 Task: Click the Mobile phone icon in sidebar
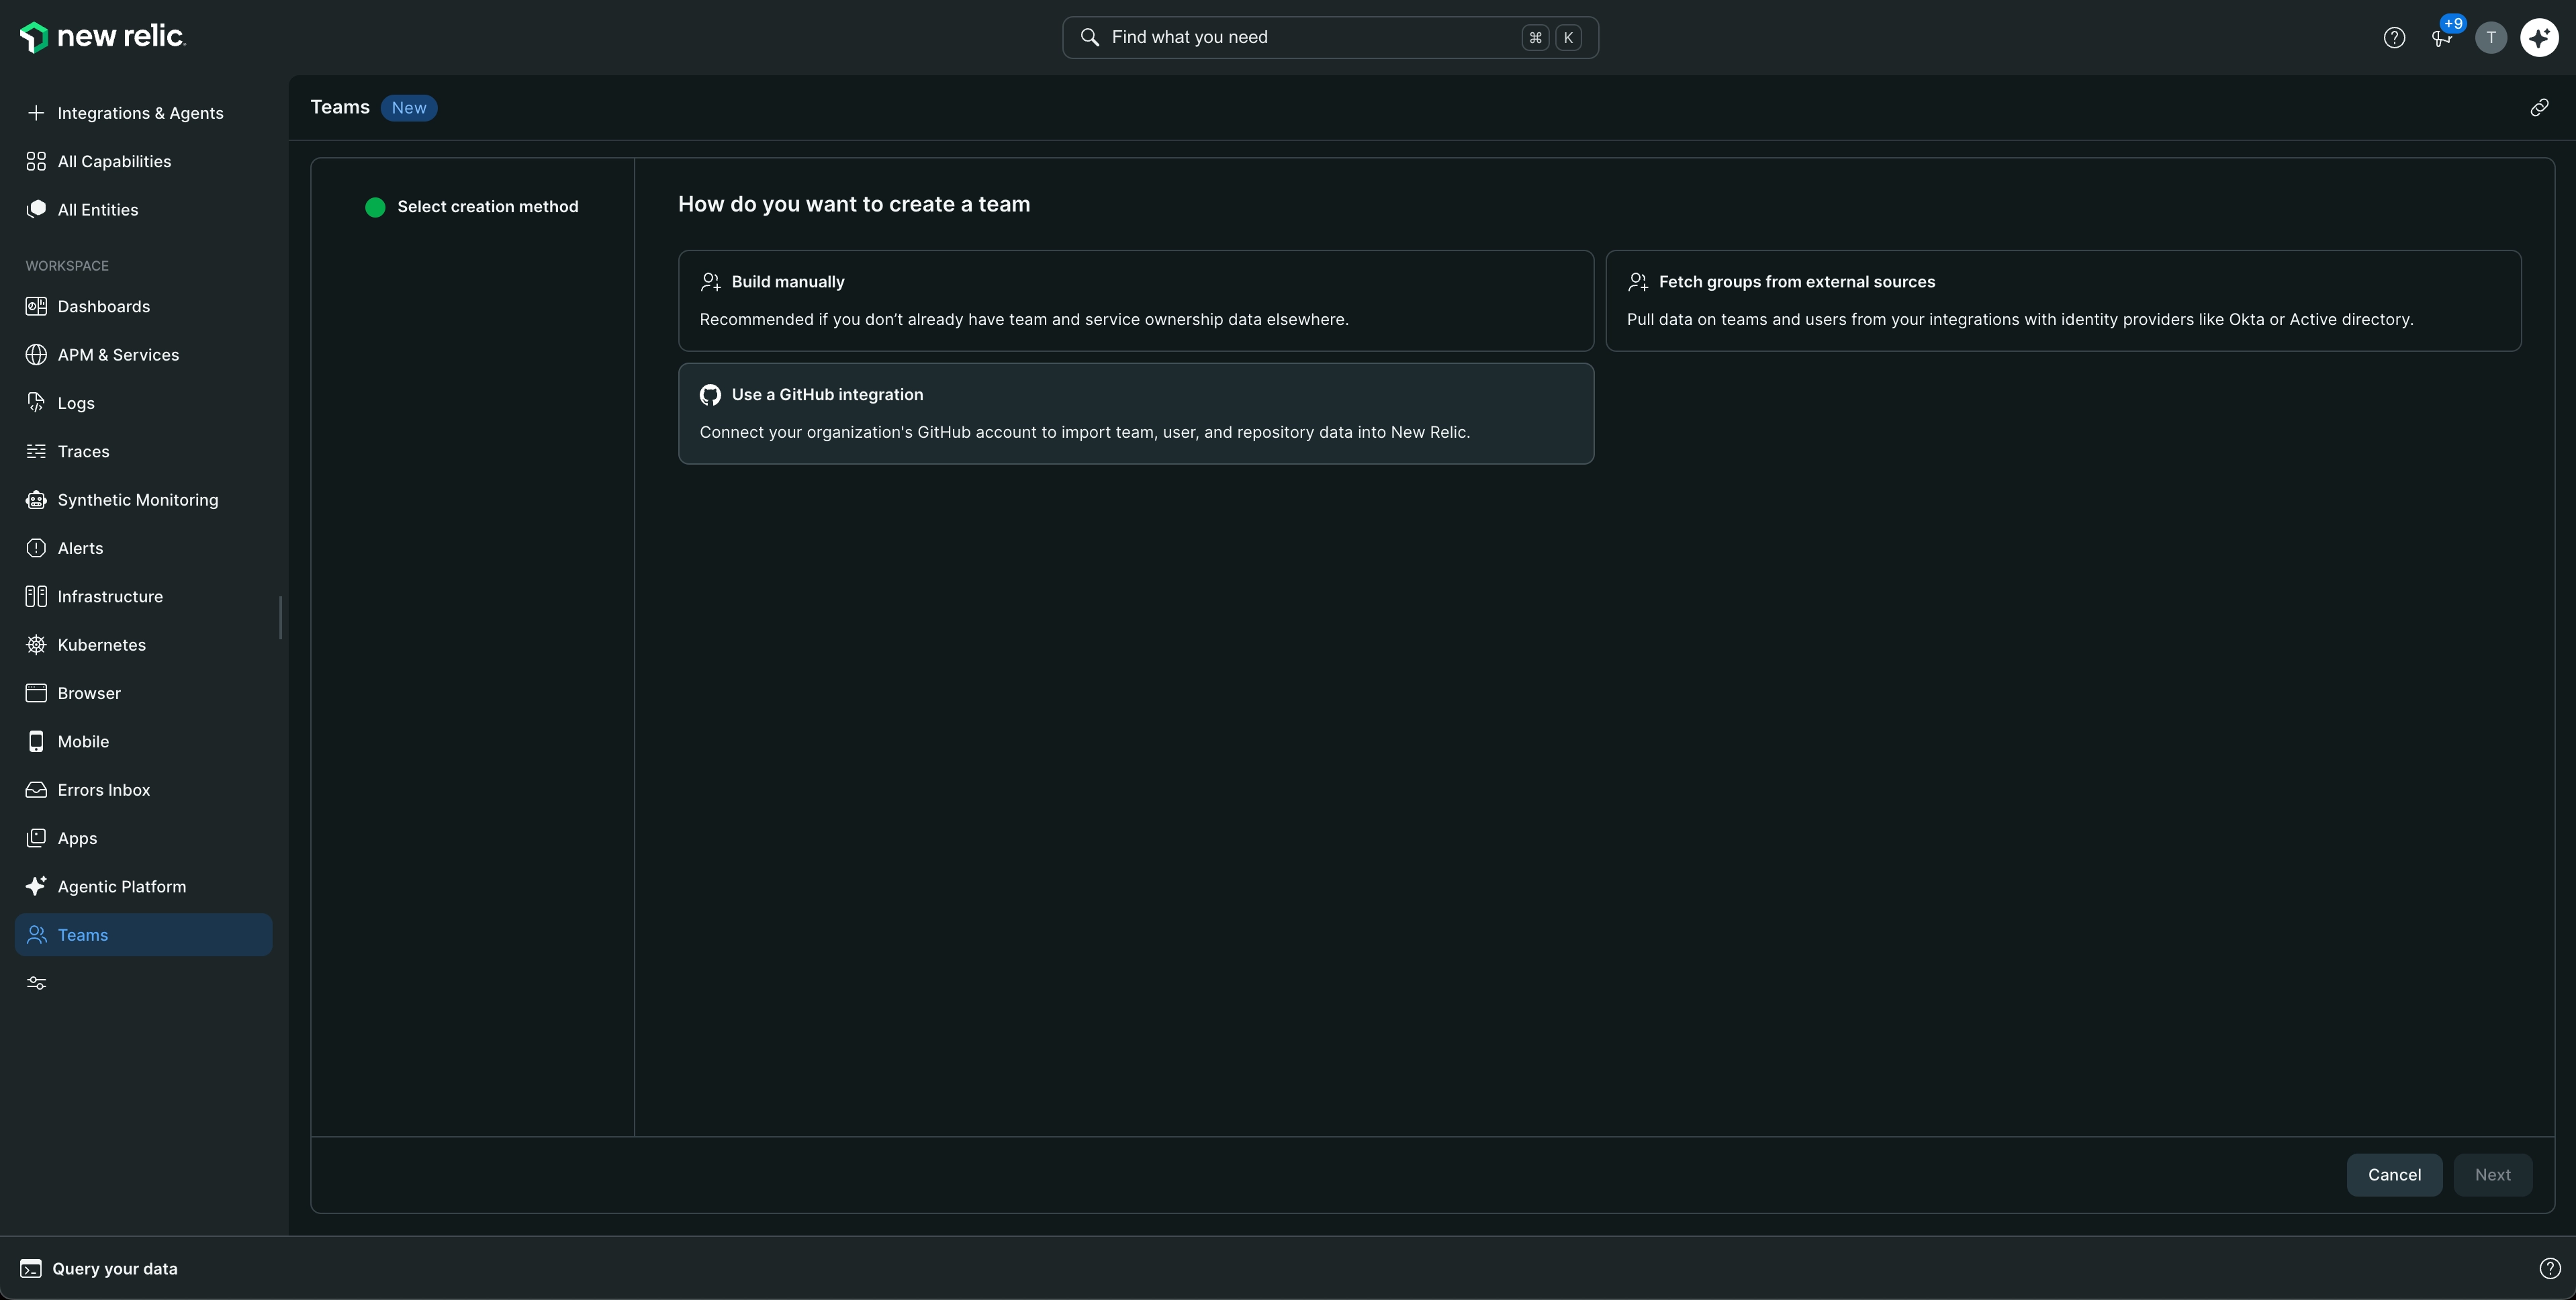(36, 742)
